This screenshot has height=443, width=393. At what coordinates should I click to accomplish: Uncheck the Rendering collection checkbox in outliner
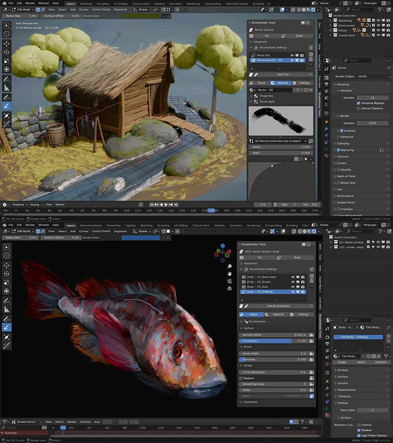373,20
